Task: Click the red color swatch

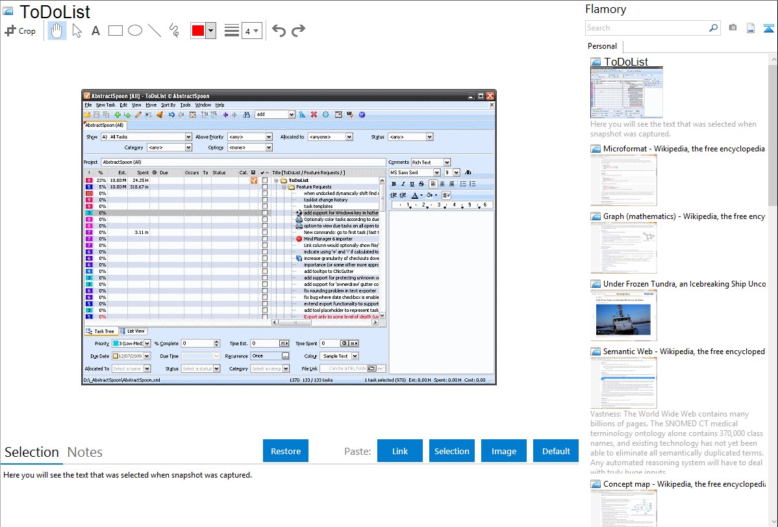Action: (197, 31)
